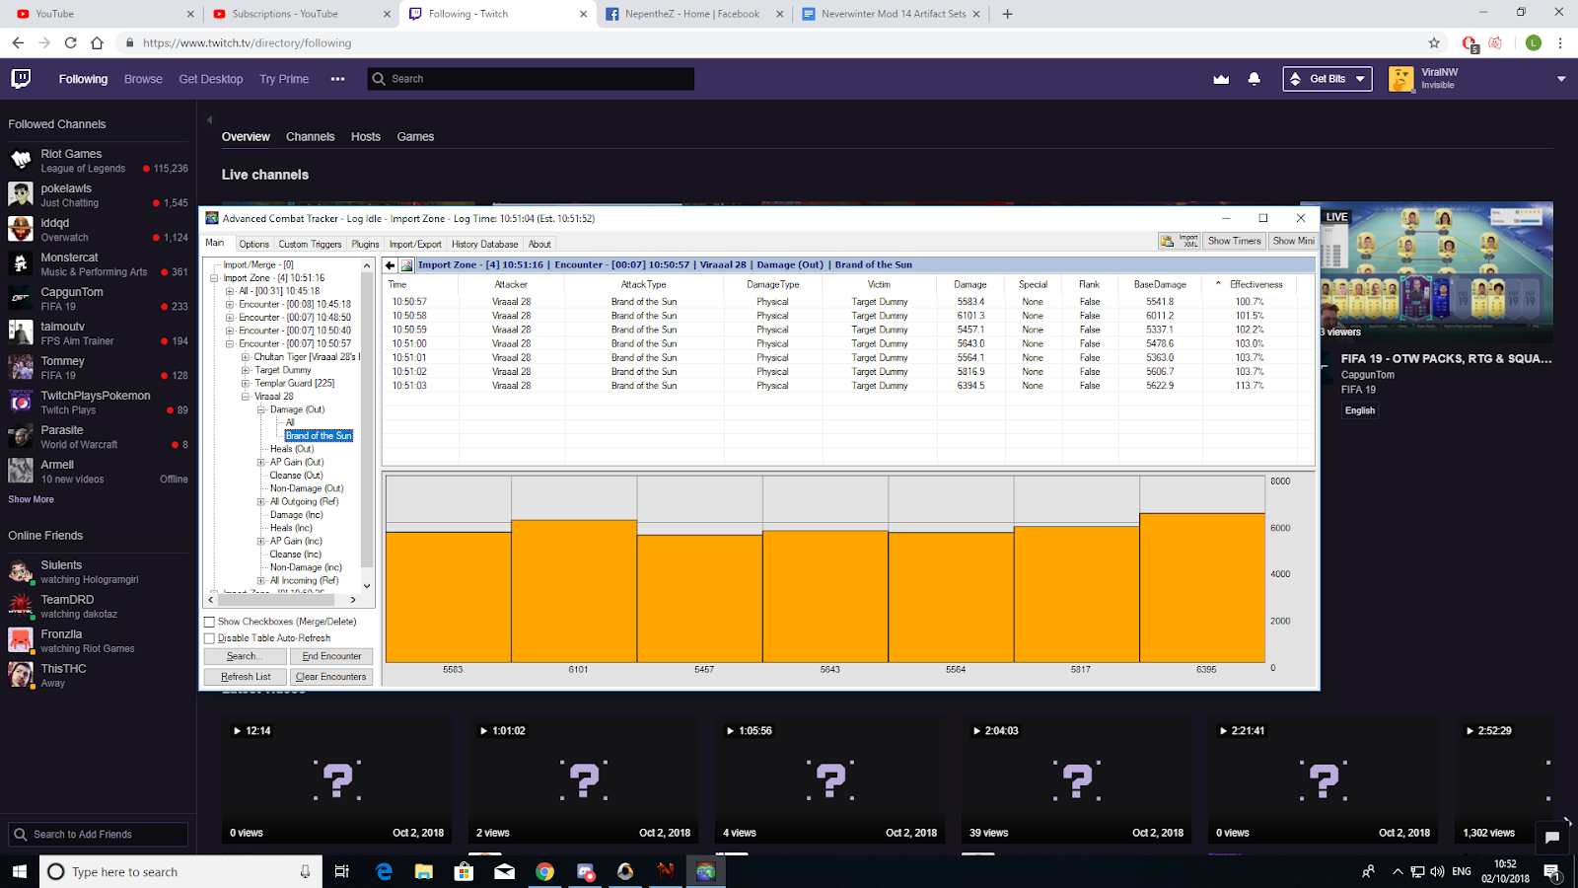Go to the browser home page
This screenshot has height=888, width=1578.
click(x=97, y=43)
